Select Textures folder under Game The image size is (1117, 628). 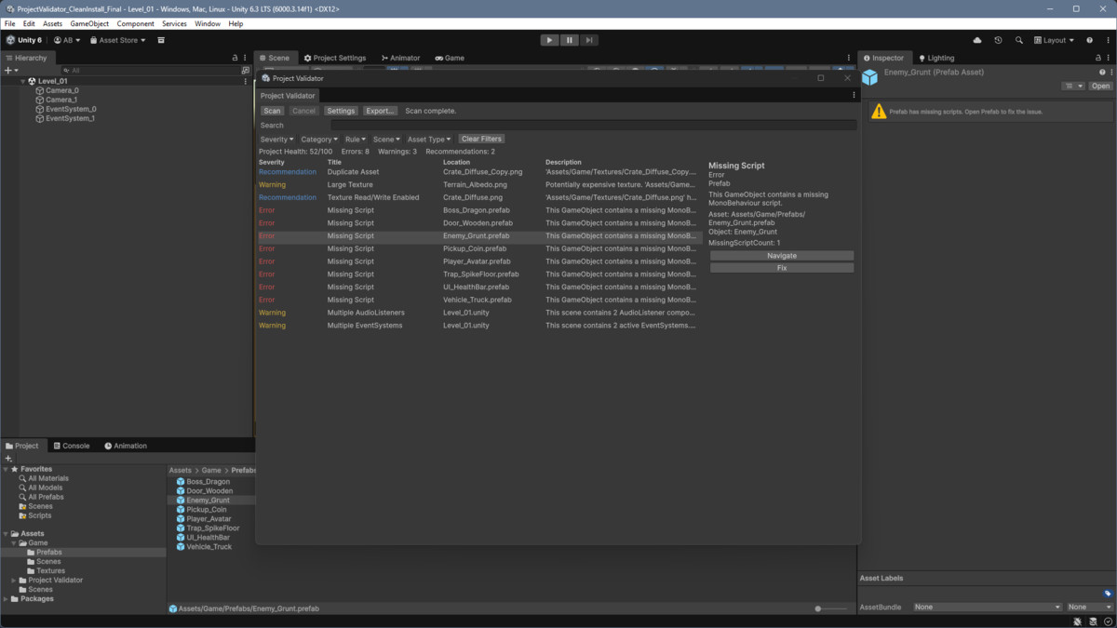(x=46, y=571)
